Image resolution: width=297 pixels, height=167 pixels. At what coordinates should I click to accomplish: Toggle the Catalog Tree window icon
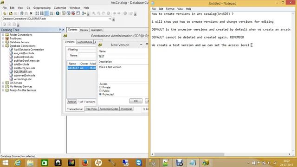tap(64, 13)
